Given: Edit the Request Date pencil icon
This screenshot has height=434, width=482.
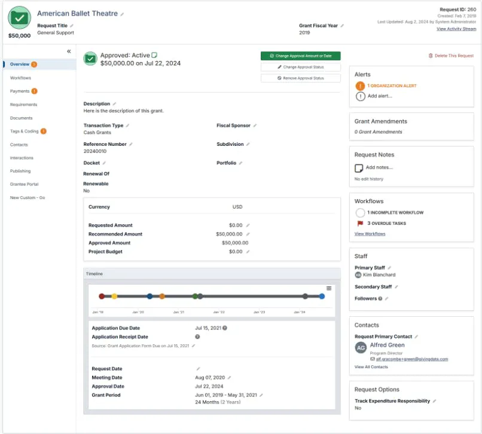Looking at the screenshot, I should coord(199,369).
